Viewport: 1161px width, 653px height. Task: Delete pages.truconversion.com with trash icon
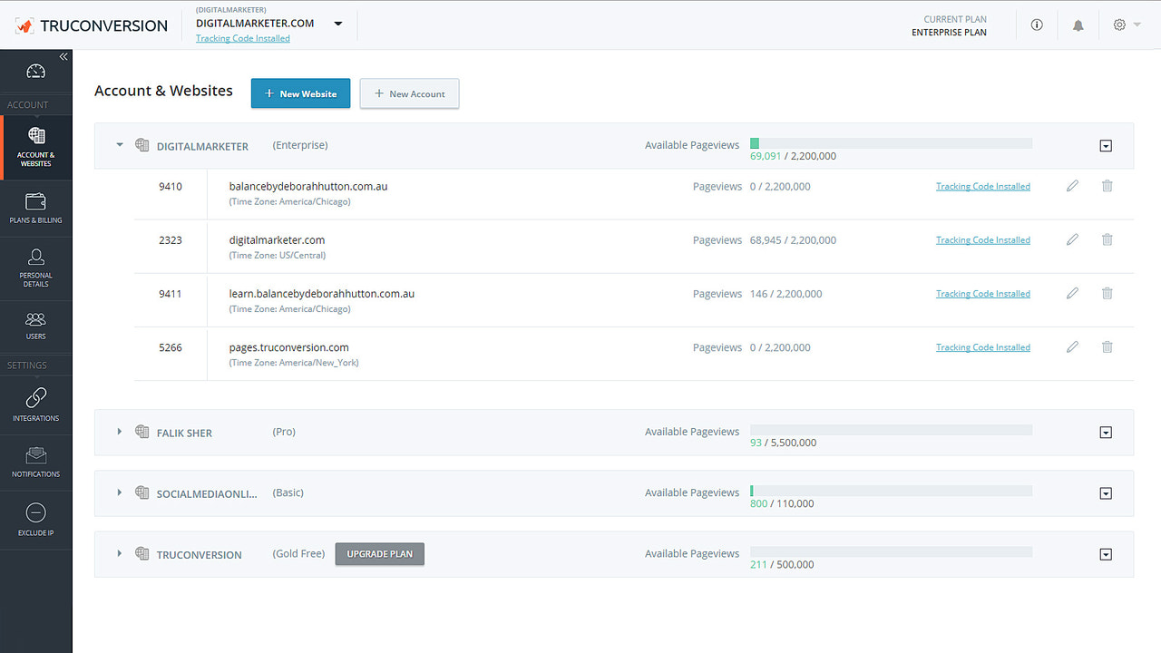coord(1107,346)
